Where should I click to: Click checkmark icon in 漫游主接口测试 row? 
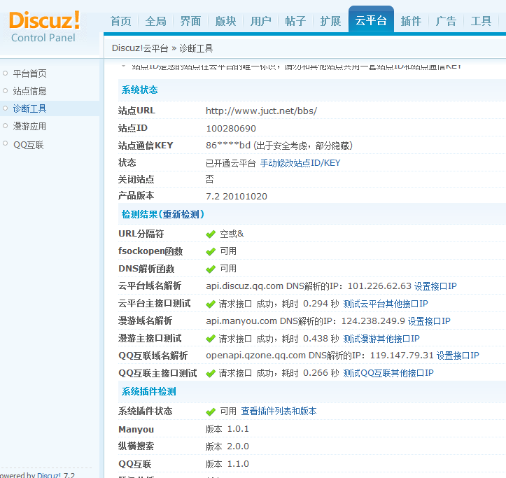point(211,339)
